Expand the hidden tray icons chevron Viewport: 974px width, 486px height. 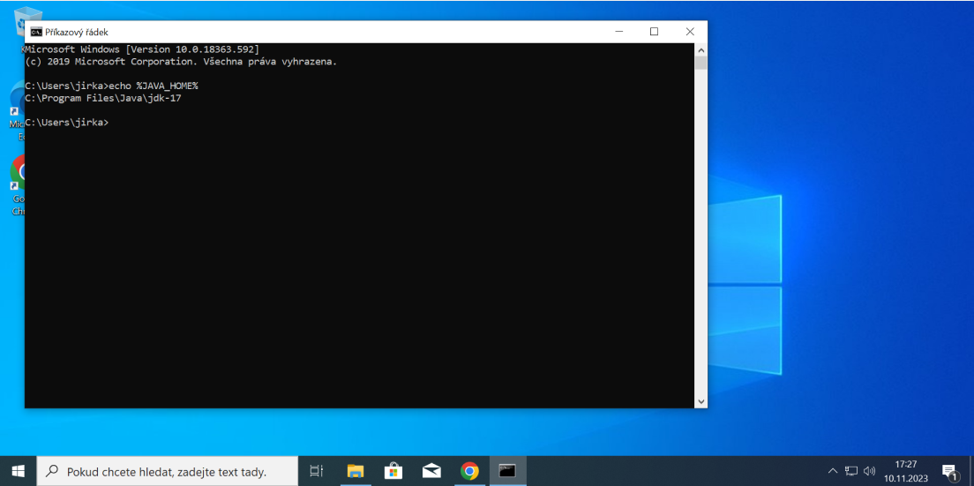click(832, 471)
